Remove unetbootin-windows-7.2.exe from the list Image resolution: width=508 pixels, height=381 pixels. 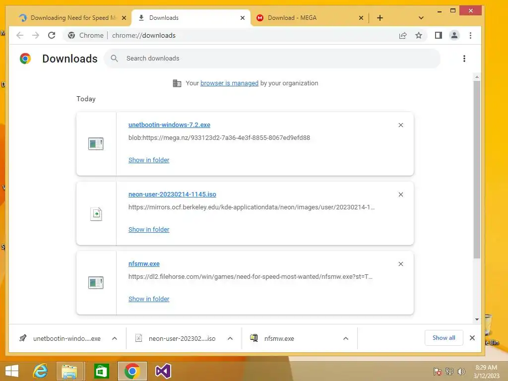tap(401, 125)
